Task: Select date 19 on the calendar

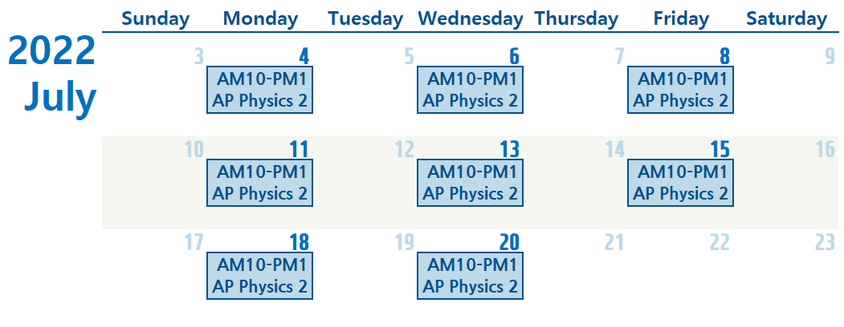Action: point(404,242)
